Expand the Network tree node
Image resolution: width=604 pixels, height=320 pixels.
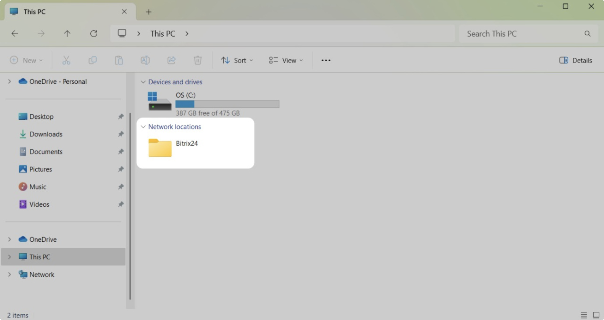tap(9, 274)
